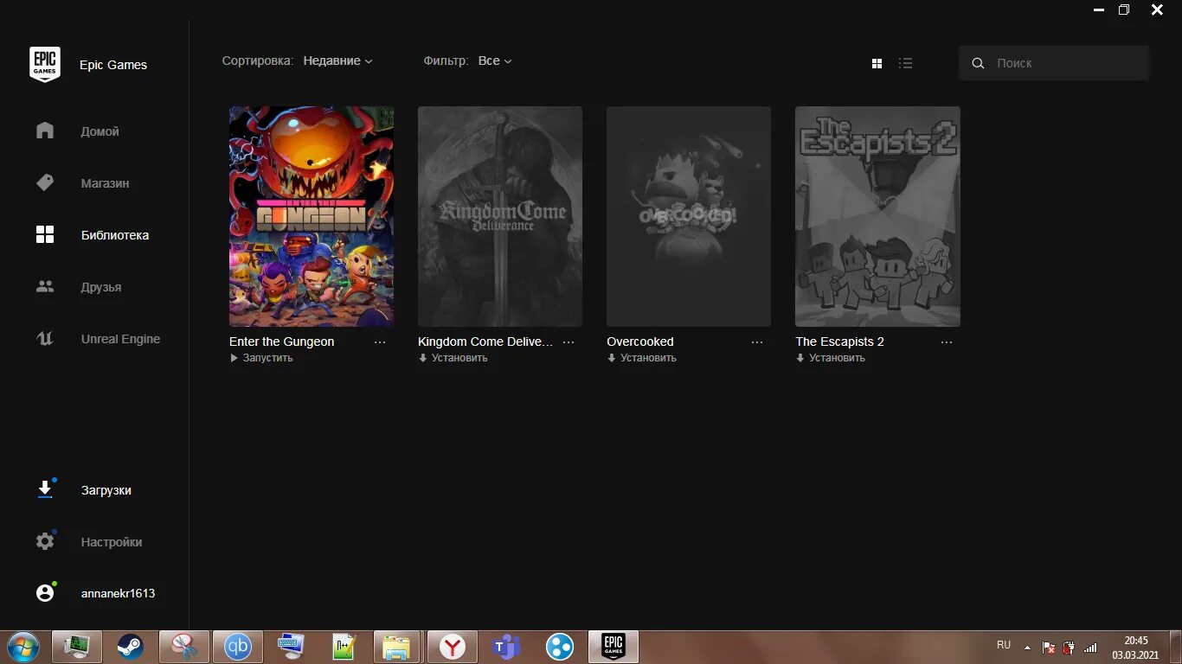Open Yandex Browser from the taskbar
This screenshot has height=664, width=1182.
(453, 647)
